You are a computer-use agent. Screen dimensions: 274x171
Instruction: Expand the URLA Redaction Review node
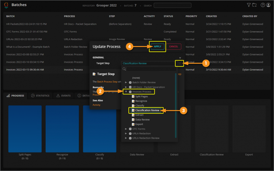[126, 138]
